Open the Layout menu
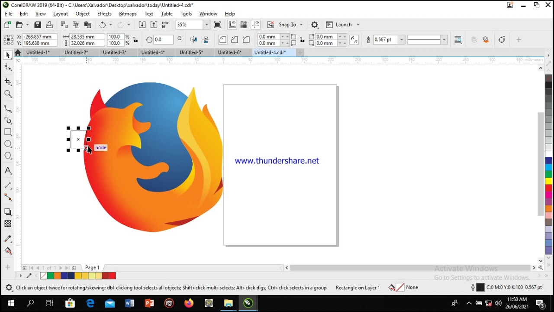Image resolution: width=554 pixels, height=312 pixels. [61, 14]
